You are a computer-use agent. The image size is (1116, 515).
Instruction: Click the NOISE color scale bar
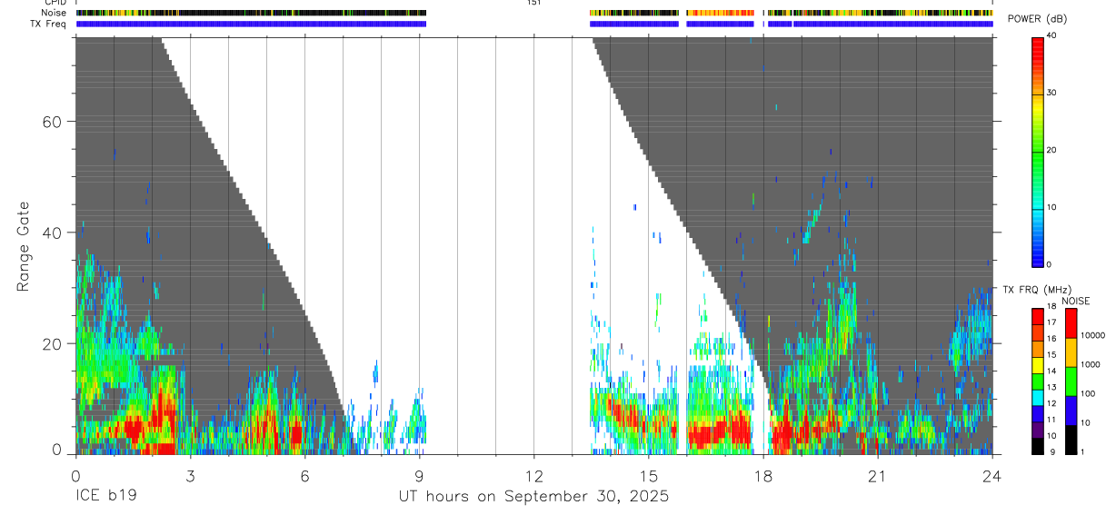[1071, 381]
